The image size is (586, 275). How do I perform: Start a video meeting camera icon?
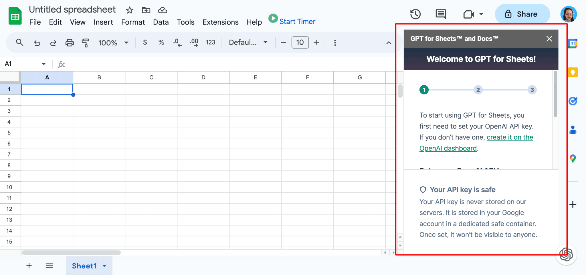(468, 14)
